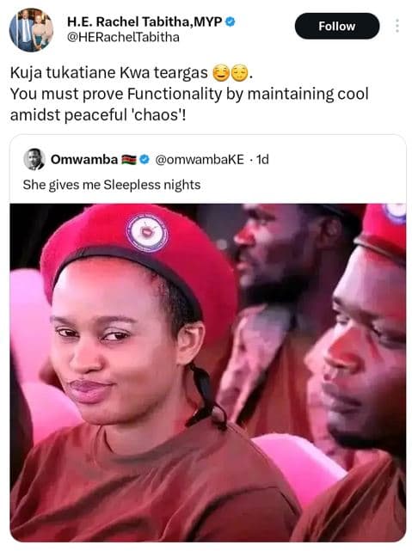Screen dimensions: 412x551
Task: Open Omwamba's small avatar in quoted tweet
Action: pos(34,159)
